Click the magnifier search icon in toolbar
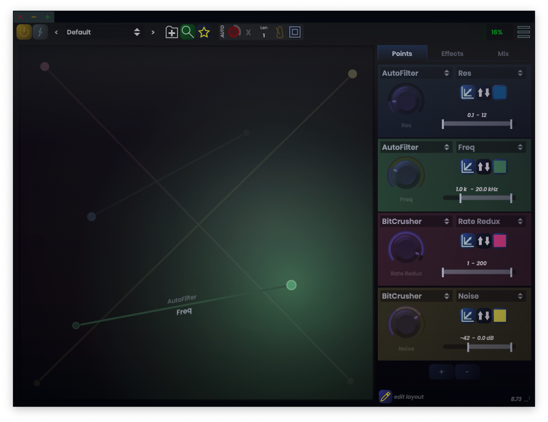 188,32
